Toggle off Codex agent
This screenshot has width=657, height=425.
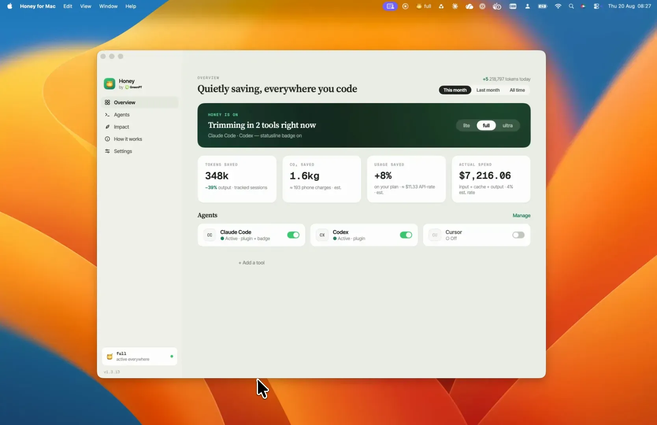pyautogui.click(x=406, y=235)
